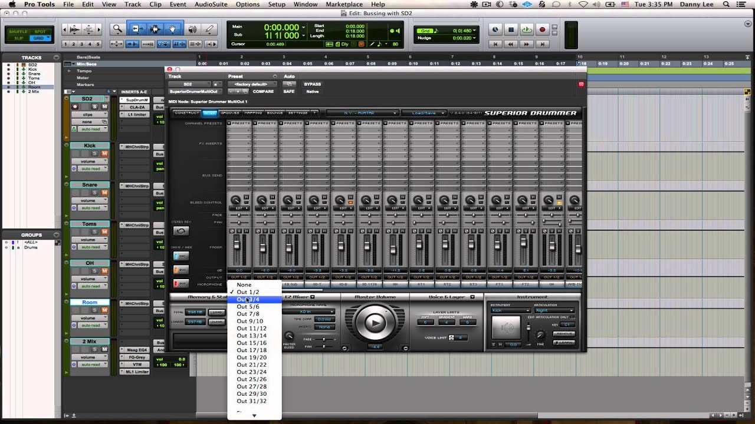Viewport: 755px width, 424px height.
Task: Expand the Voice & Layer panel menu
Action: tap(472, 297)
